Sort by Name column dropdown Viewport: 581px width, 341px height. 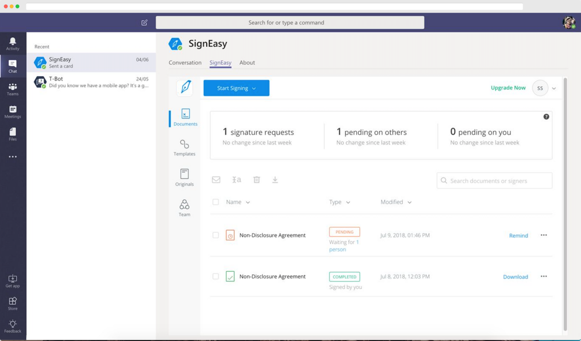(x=238, y=202)
